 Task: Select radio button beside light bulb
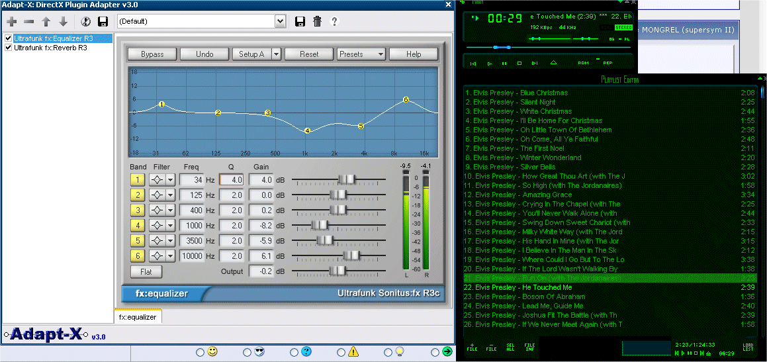tap(388, 352)
